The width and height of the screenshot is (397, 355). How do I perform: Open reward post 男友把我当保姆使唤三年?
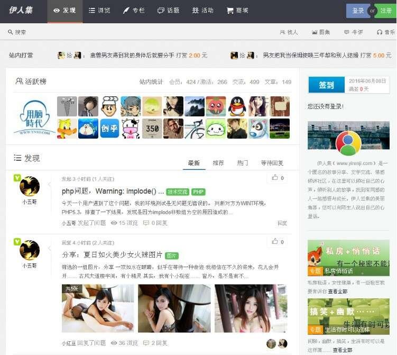310,55
